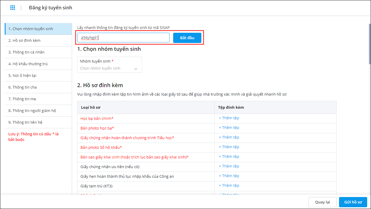Click the Quay lại button
This screenshot has width=371, height=209.
[323, 202]
